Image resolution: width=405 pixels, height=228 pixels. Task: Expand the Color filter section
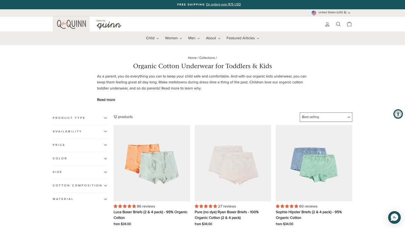[x=80, y=158]
